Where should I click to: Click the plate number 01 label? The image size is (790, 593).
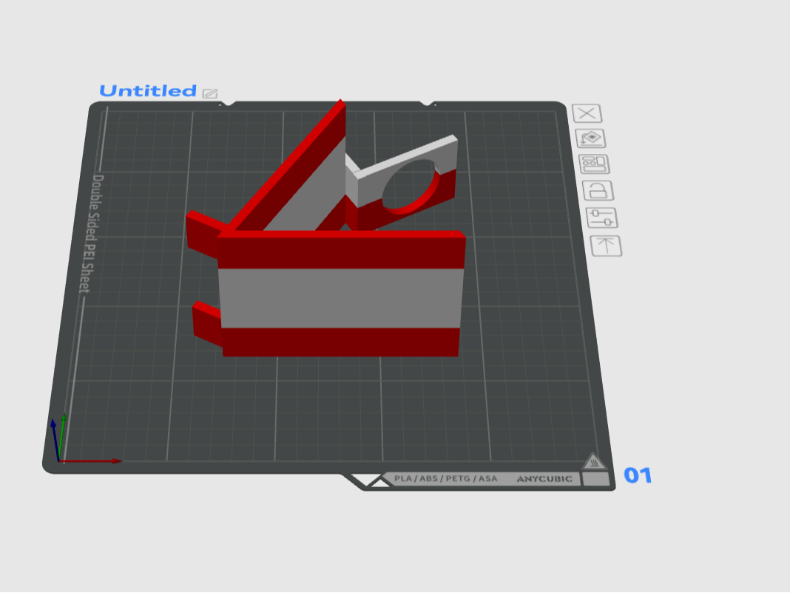(638, 475)
